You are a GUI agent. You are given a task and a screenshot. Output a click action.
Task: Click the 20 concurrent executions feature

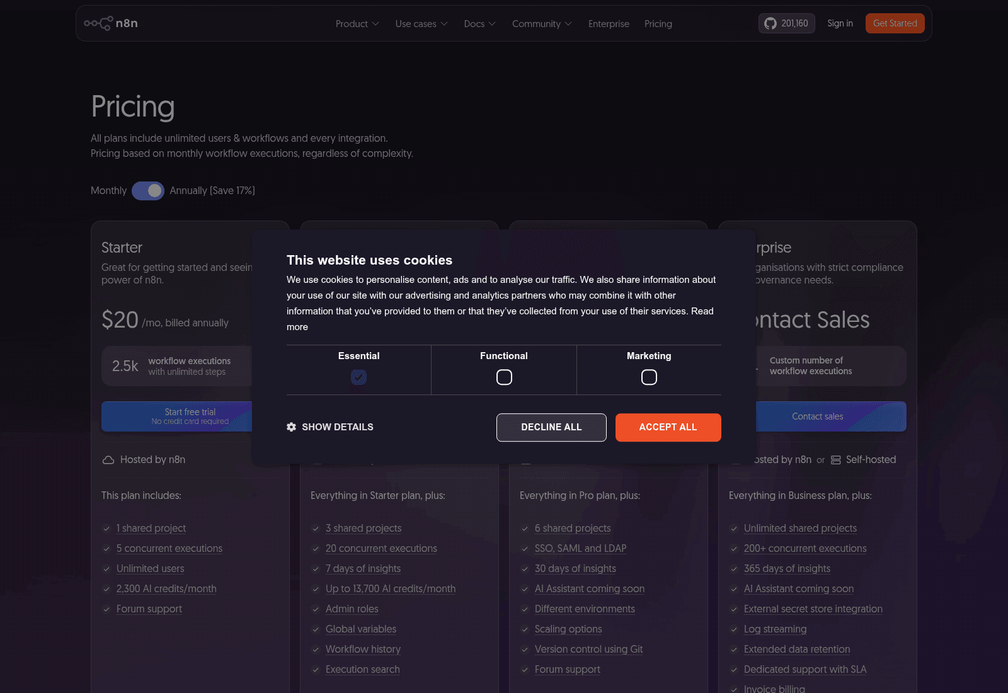pos(381,549)
